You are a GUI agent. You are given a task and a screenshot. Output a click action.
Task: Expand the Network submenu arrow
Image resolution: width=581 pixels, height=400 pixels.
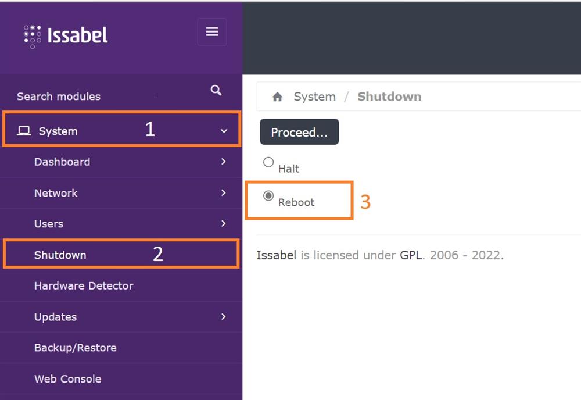224,192
